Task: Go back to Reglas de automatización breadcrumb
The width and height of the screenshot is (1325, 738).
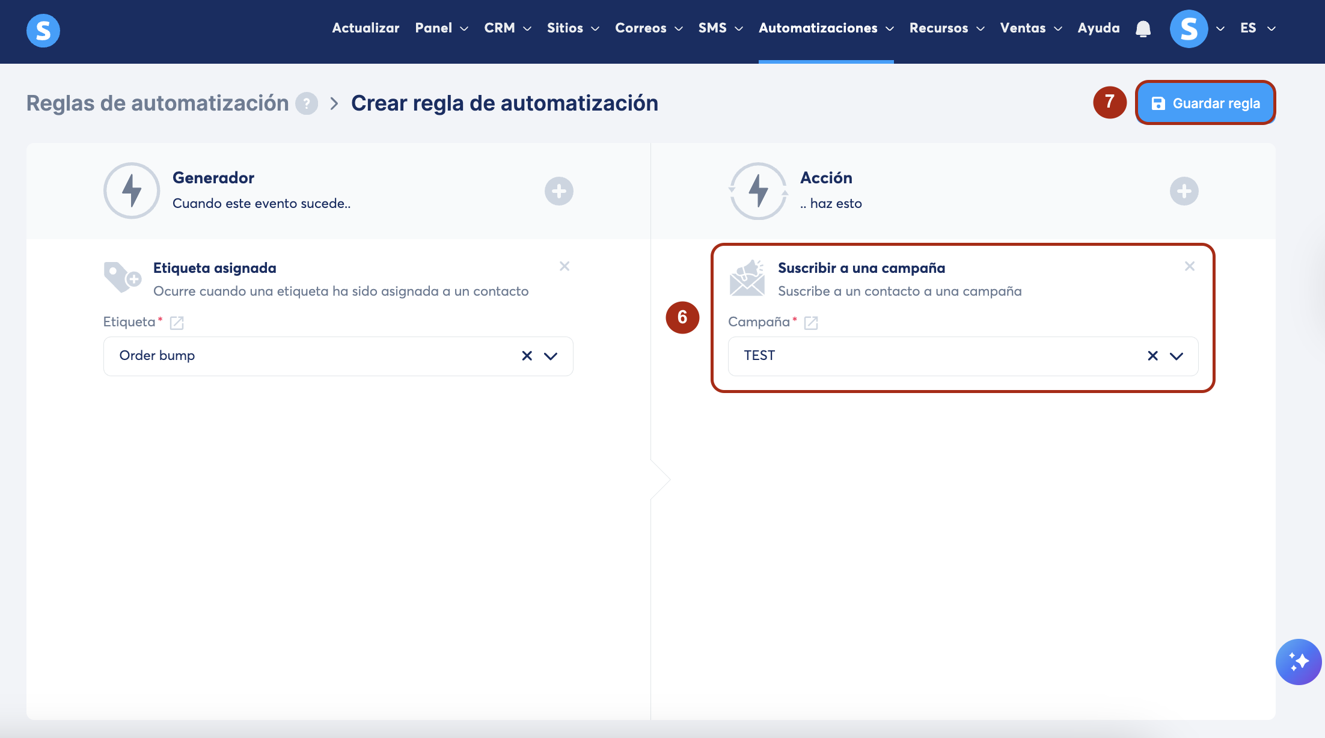Action: tap(158, 103)
